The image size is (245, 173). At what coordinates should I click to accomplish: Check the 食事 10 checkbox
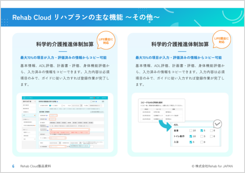point(191,131)
